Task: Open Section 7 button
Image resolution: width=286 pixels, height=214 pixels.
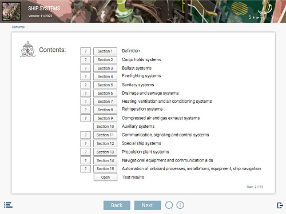Action: click(x=105, y=102)
